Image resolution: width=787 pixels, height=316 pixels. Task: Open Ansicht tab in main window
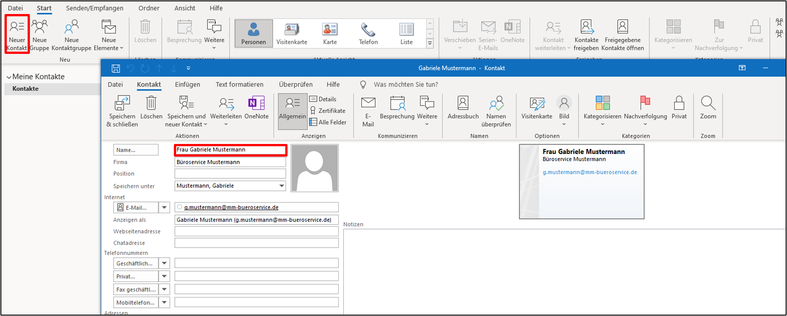pyautogui.click(x=185, y=8)
